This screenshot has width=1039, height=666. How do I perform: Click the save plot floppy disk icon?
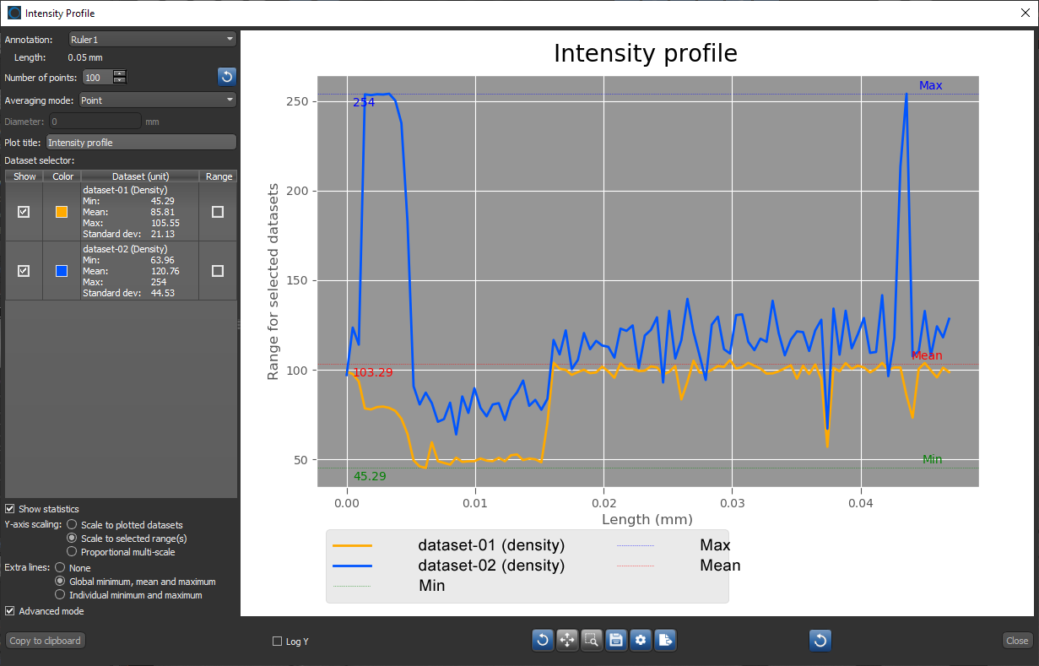click(x=616, y=641)
